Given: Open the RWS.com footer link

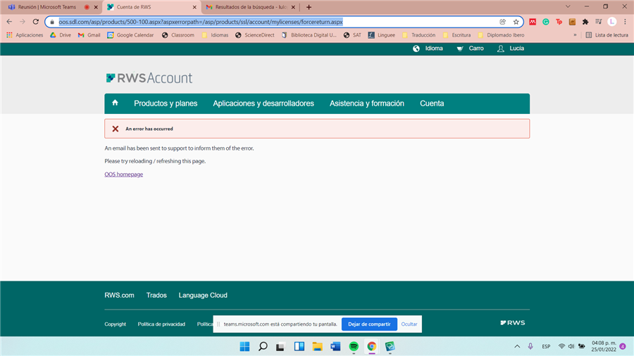Looking at the screenshot, I should [119, 295].
